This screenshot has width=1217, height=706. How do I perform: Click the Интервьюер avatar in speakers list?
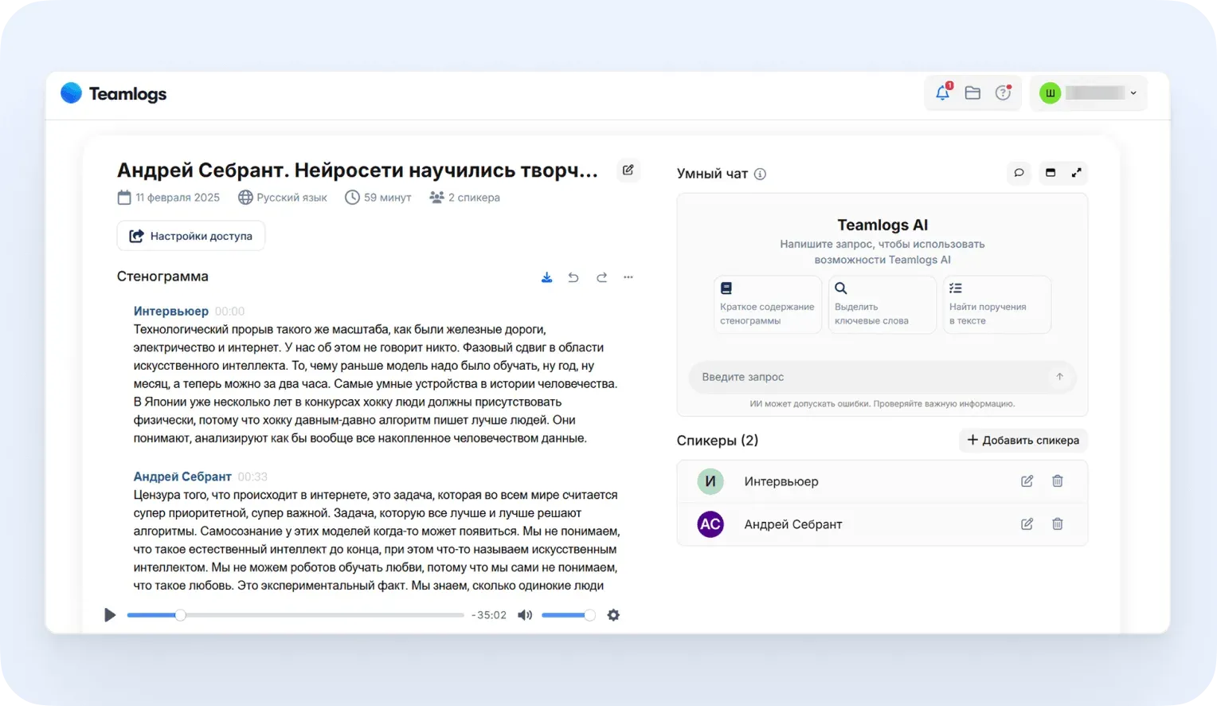pos(710,481)
